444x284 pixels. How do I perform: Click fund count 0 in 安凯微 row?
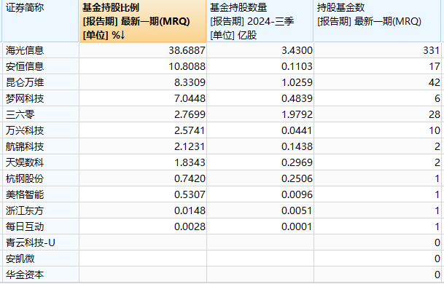coord(378,259)
